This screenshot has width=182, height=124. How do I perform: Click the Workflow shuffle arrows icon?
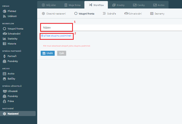[91, 5]
